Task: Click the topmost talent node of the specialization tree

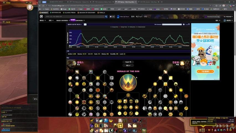Action: point(165,72)
